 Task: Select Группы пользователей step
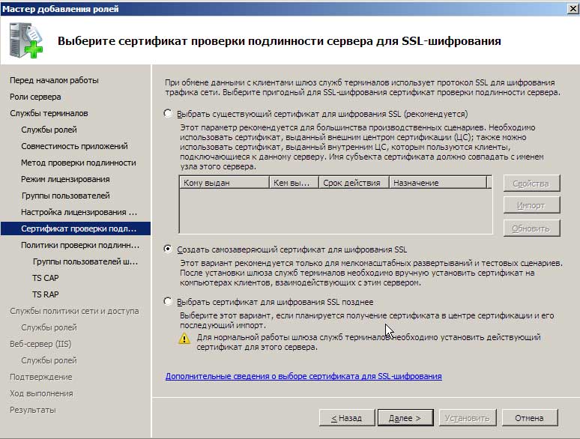coord(65,196)
